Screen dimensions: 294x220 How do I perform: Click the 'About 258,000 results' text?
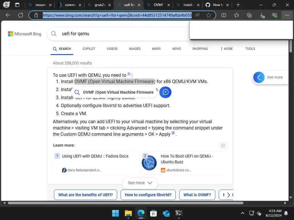(x=72, y=63)
